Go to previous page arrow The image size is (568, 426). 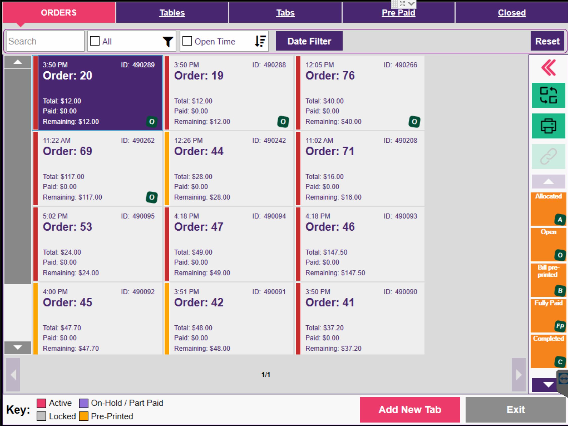click(x=13, y=375)
